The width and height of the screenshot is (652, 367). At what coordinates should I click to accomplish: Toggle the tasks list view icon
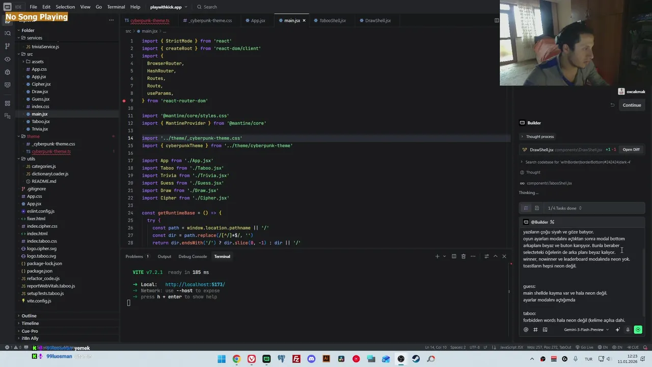point(526,208)
